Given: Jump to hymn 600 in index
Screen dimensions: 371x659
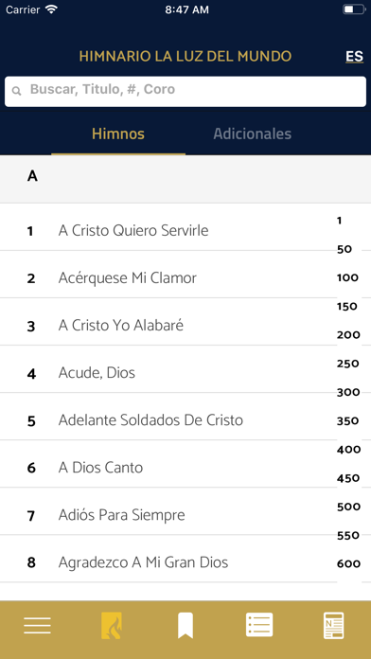Looking at the screenshot, I should (348, 564).
